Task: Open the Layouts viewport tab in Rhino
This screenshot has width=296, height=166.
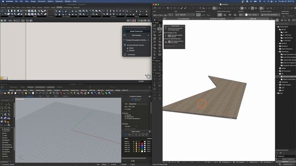Action: tap(65, 96)
